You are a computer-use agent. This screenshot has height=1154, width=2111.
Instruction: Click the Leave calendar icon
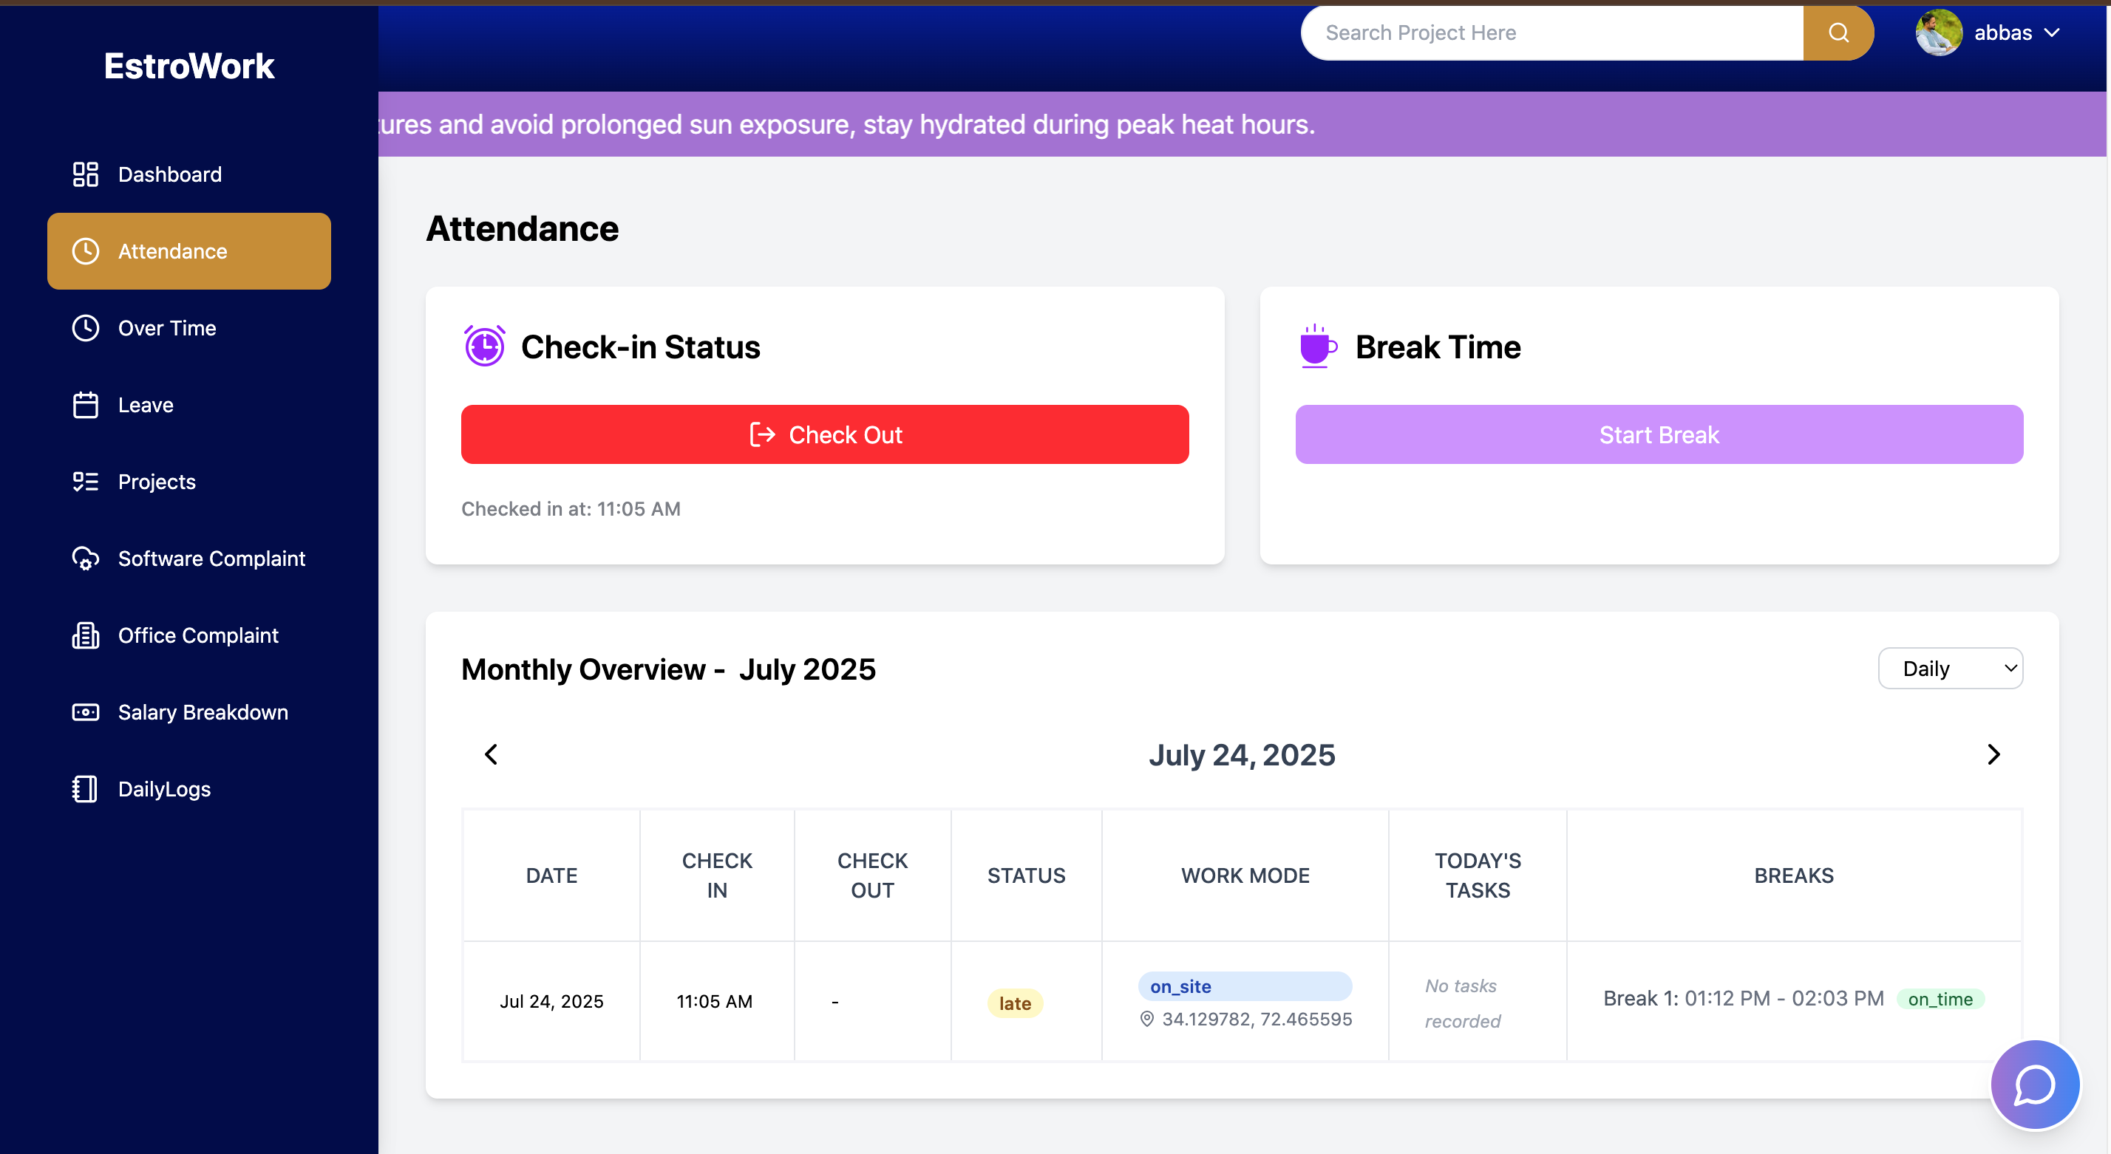[x=85, y=405]
